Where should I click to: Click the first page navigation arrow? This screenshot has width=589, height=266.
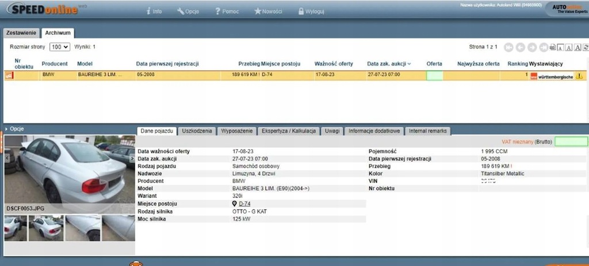point(508,47)
